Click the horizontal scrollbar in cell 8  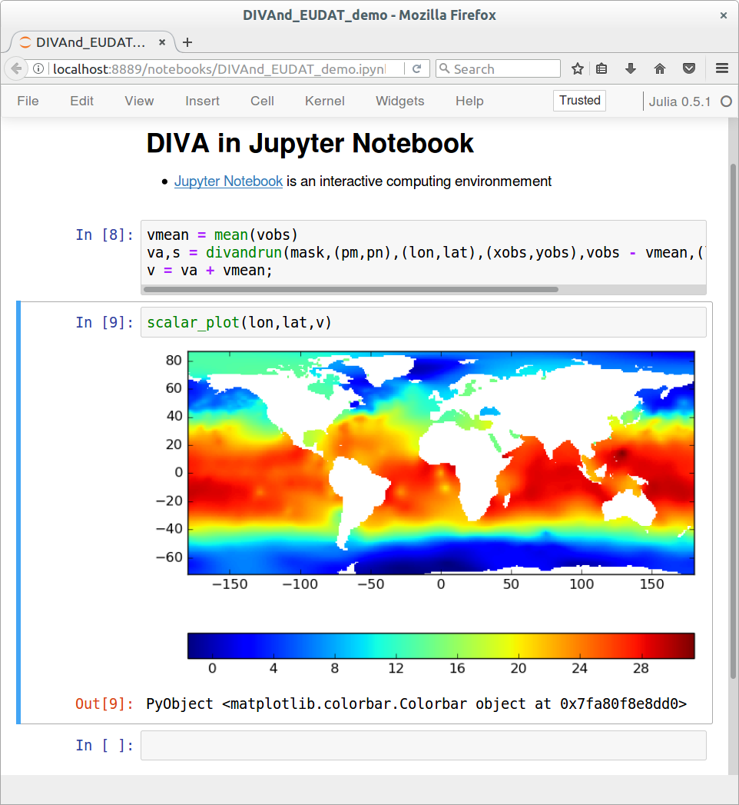[350, 290]
